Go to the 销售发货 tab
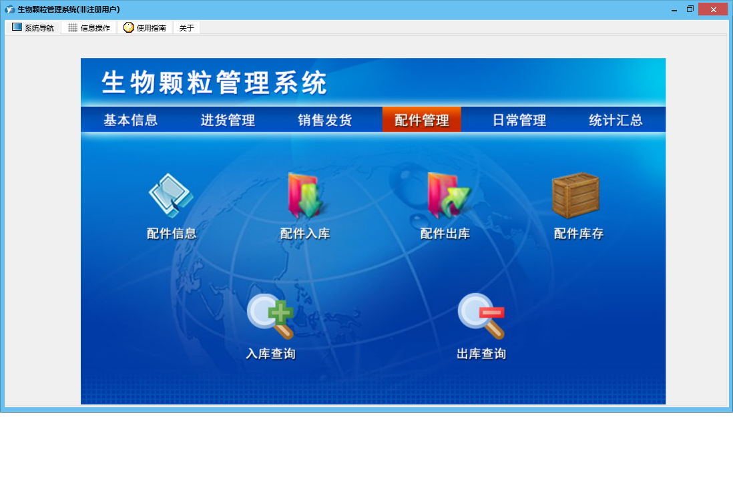Image resolution: width=733 pixels, height=482 pixels. [x=325, y=120]
